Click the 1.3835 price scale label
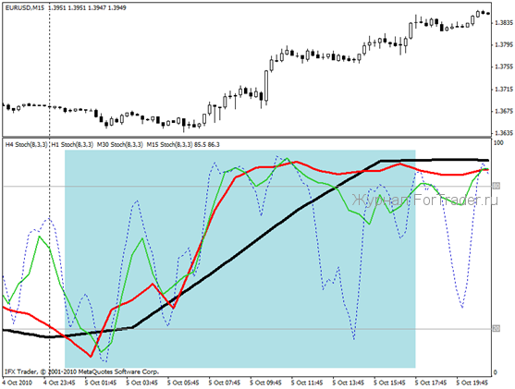 [x=504, y=23]
